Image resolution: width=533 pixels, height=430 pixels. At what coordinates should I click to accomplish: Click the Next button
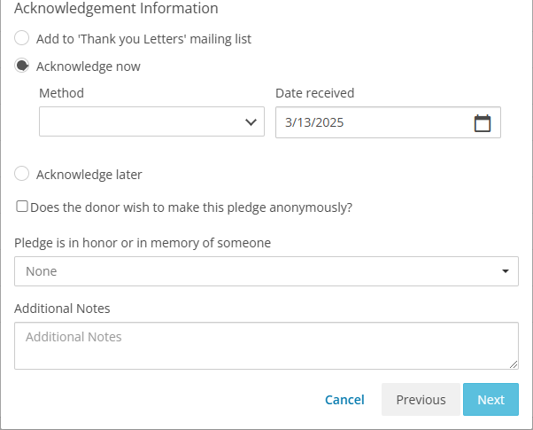pos(491,399)
